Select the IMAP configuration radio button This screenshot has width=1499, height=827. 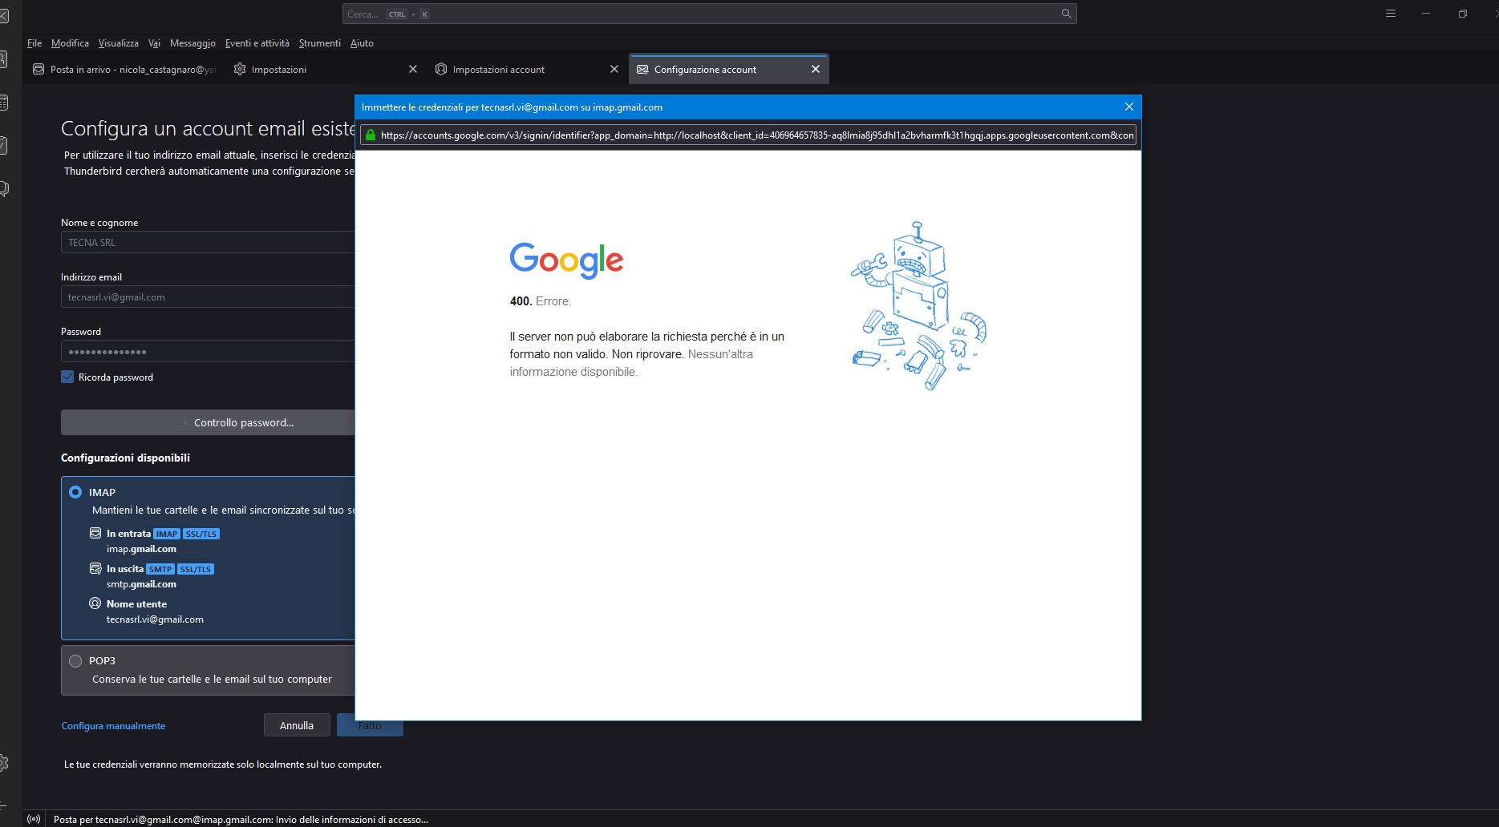(x=75, y=492)
